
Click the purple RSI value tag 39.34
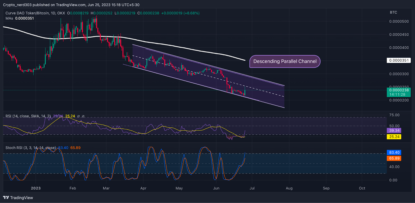click(394, 130)
